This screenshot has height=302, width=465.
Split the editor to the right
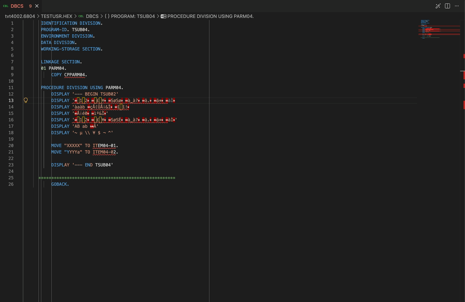[x=447, y=6]
